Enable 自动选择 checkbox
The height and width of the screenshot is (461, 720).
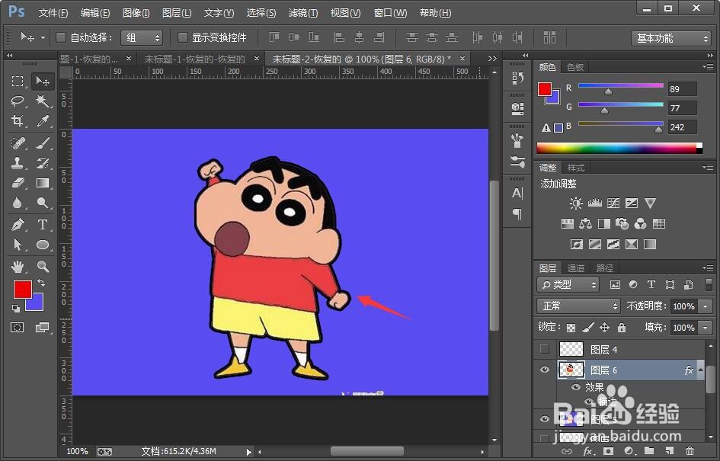click(x=61, y=37)
